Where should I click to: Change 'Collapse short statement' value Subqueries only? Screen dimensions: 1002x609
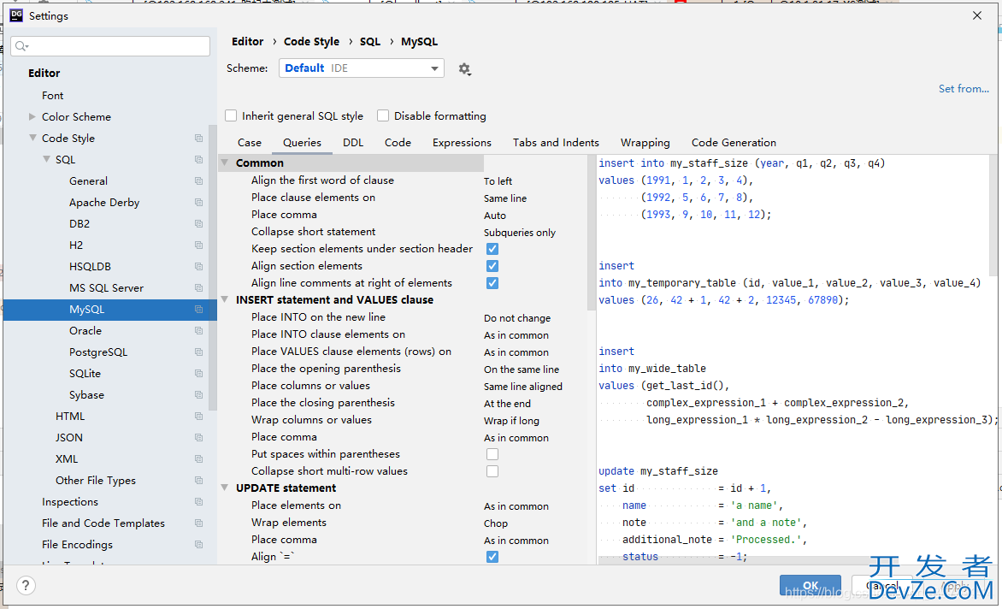click(x=520, y=233)
